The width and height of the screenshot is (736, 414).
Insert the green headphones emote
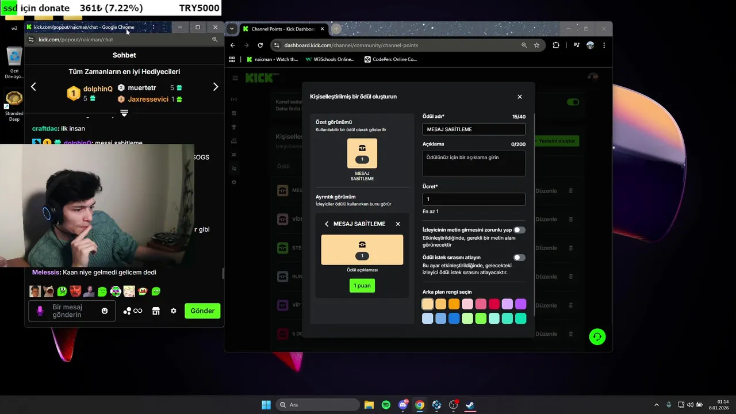[116, 292]
